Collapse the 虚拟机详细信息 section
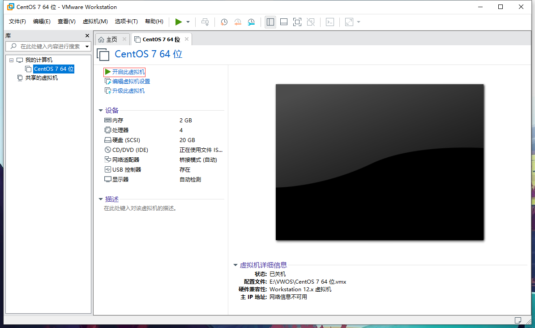The image size is (535, 328). (235, 265)
